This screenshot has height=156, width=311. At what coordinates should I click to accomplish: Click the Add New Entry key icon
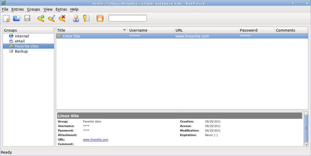point(41,18)
